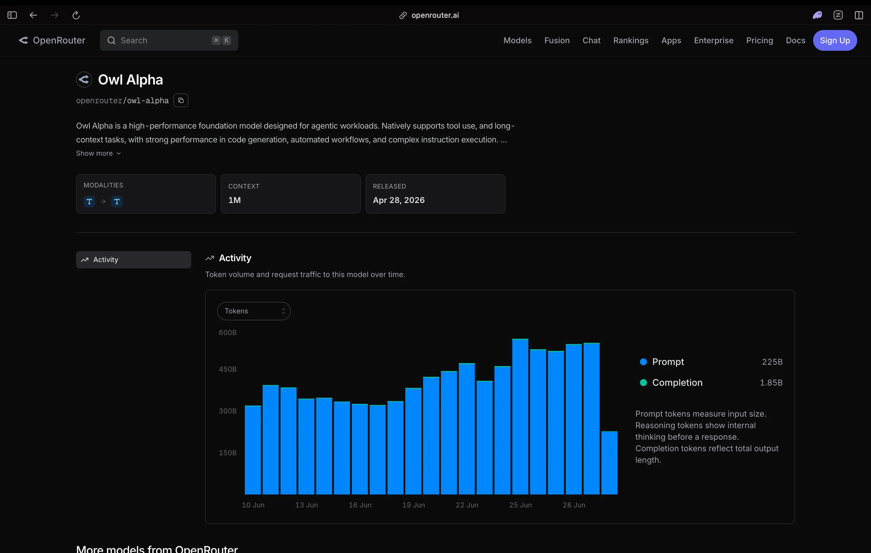This screenshot has height=553, width=871.
Task: Click the input text modality T icon
Action: 89,201
